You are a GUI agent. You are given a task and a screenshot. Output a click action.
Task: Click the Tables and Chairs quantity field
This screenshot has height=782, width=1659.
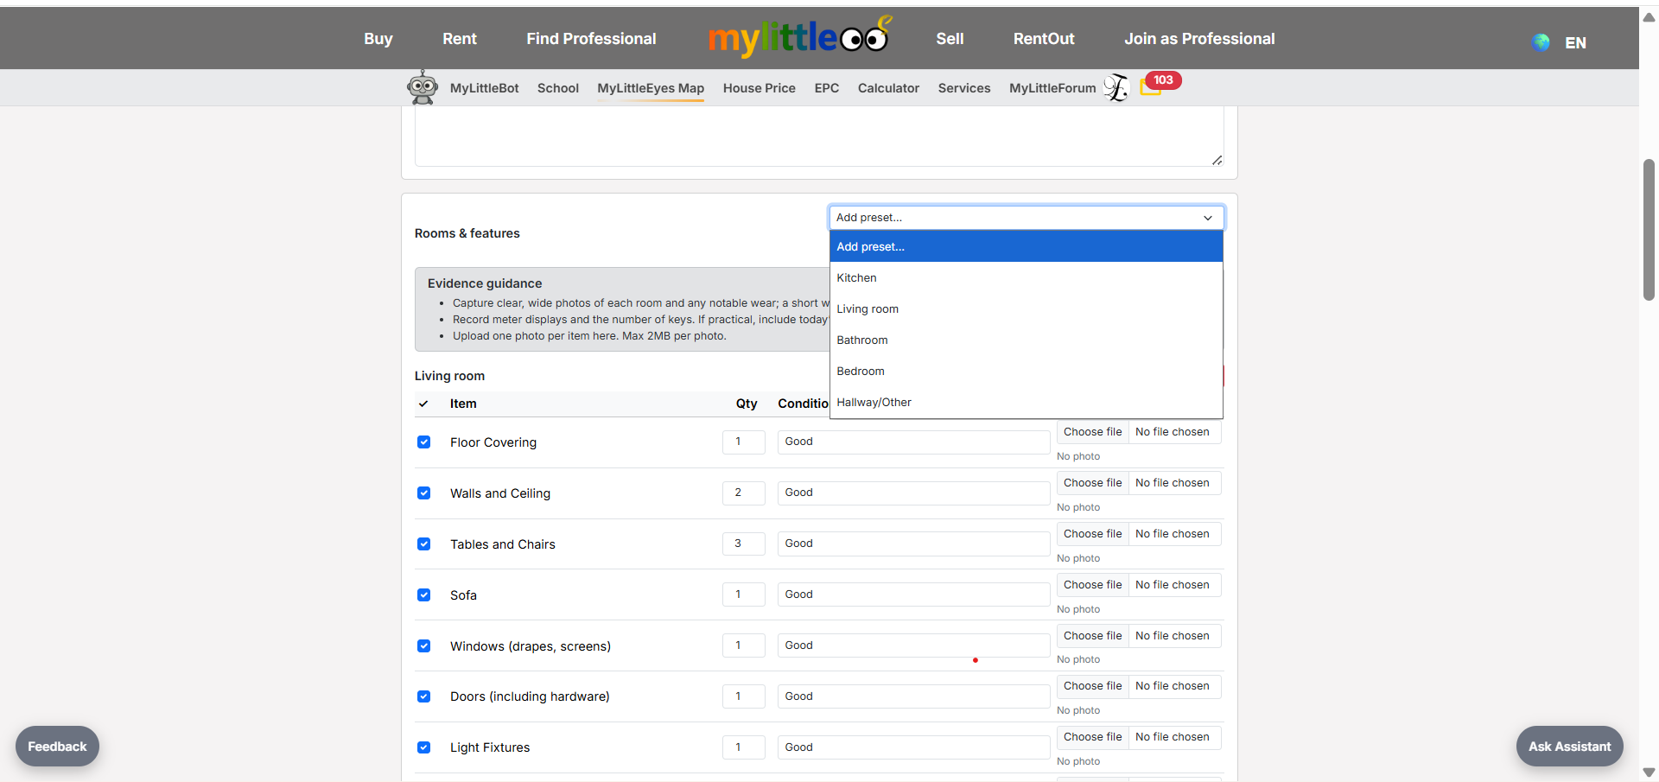coord(743,544)
